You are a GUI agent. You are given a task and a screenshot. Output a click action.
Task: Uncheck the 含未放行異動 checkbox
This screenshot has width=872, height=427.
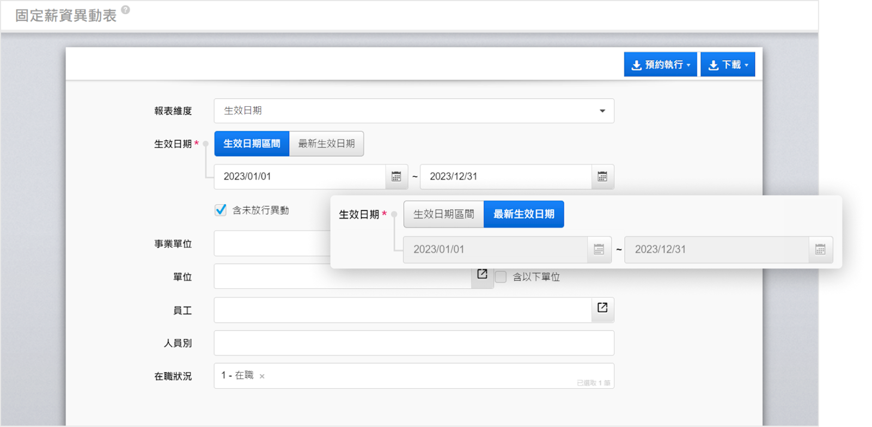[221, 210]
